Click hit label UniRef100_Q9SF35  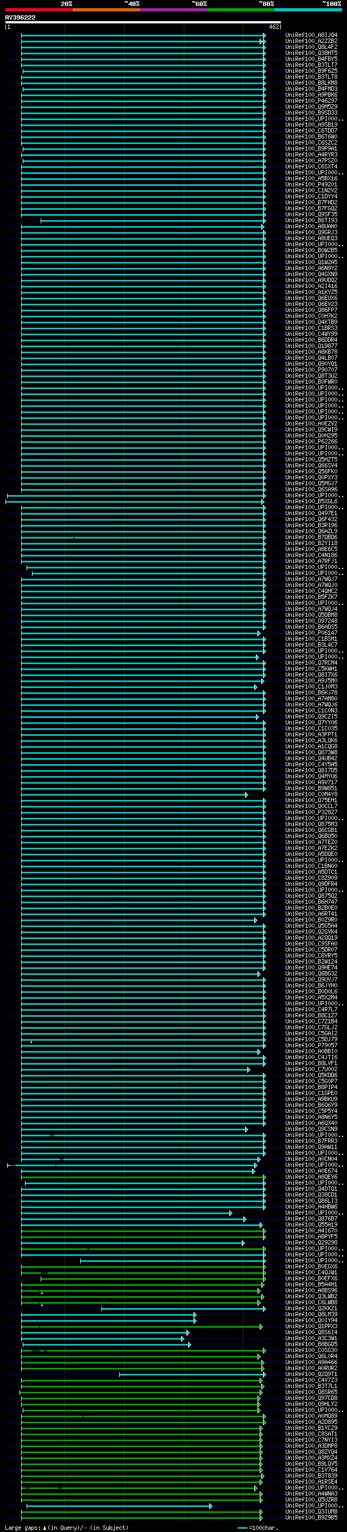coord(311,214)
